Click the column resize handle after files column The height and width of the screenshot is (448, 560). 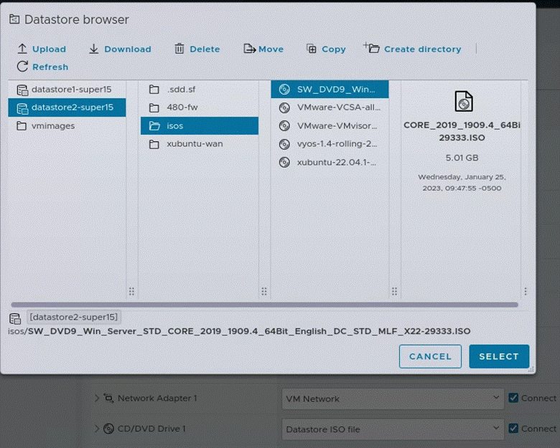coord(394,292)
